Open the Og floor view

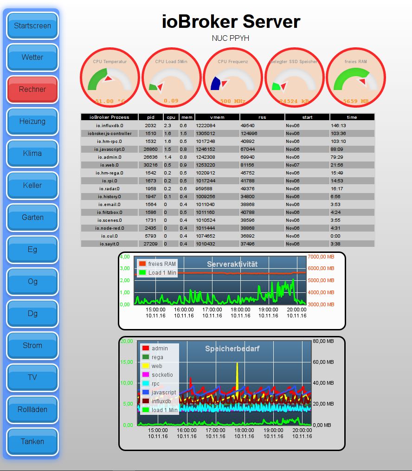pos(32,282)
